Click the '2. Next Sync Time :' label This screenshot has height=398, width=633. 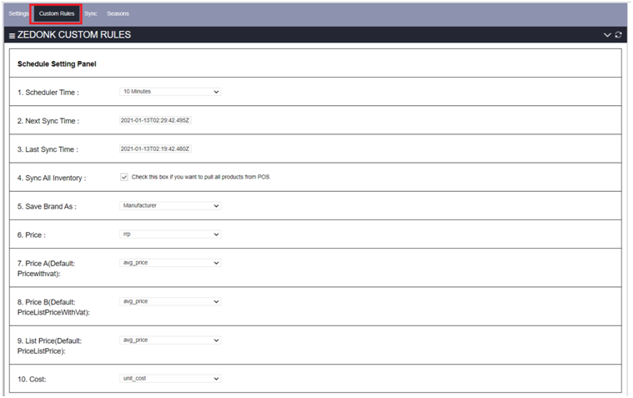[x=48, y=121]
